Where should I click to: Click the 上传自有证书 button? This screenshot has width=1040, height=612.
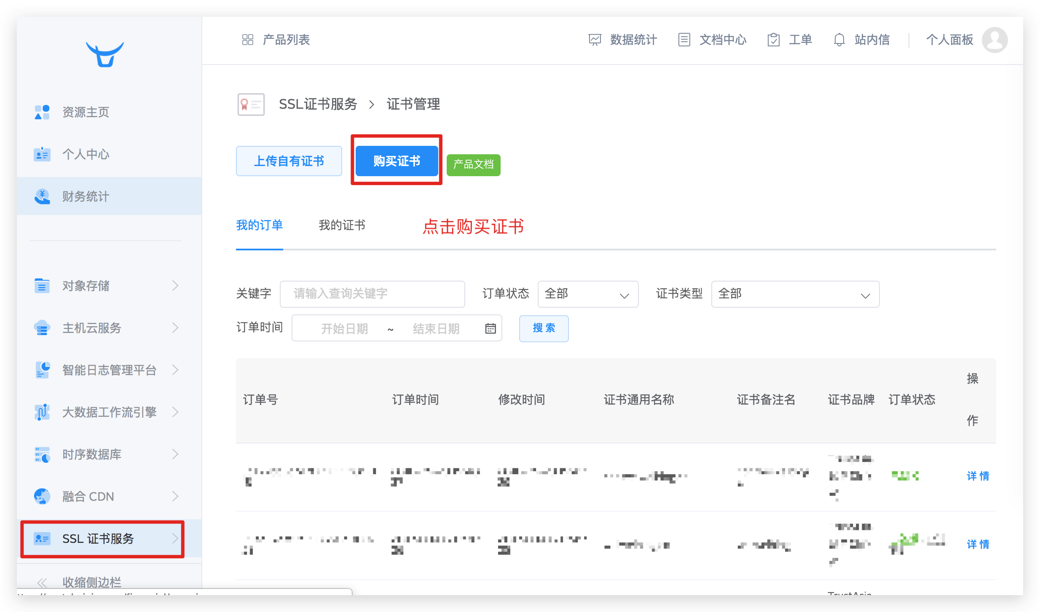pyautogui.click(x=289, y=161)
